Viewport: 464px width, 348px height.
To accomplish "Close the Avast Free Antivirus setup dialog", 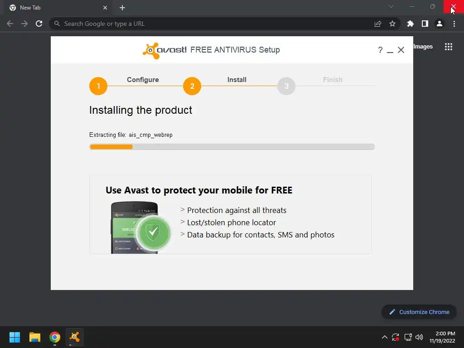I will pos(401,50).
